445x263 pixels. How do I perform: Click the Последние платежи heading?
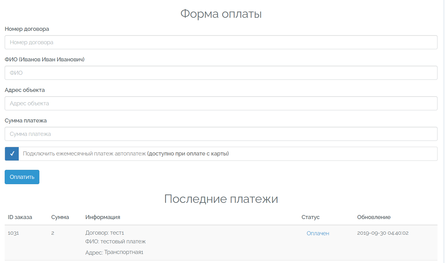pyautogui.click(x=221, y=199)
